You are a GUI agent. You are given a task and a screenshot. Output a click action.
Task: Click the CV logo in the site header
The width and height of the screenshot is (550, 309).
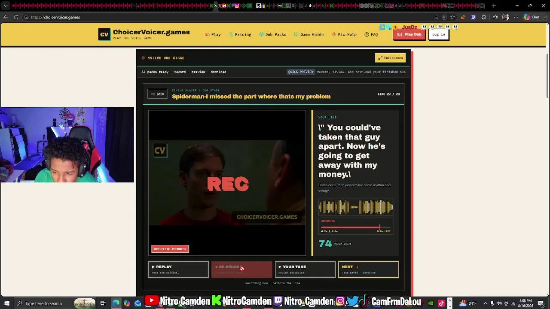click(x=104, y=35)
